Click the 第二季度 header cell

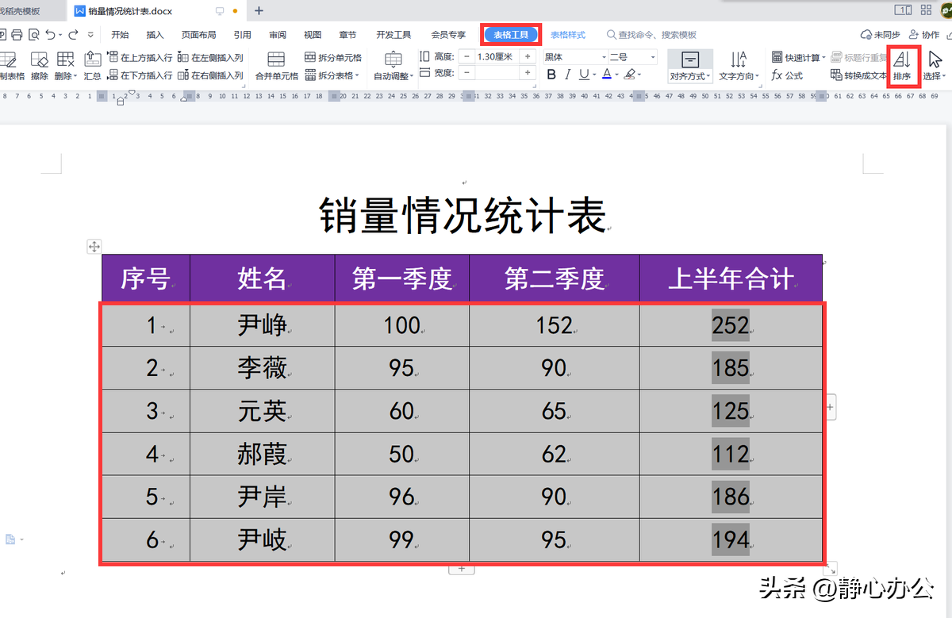[x=555, y=278]
